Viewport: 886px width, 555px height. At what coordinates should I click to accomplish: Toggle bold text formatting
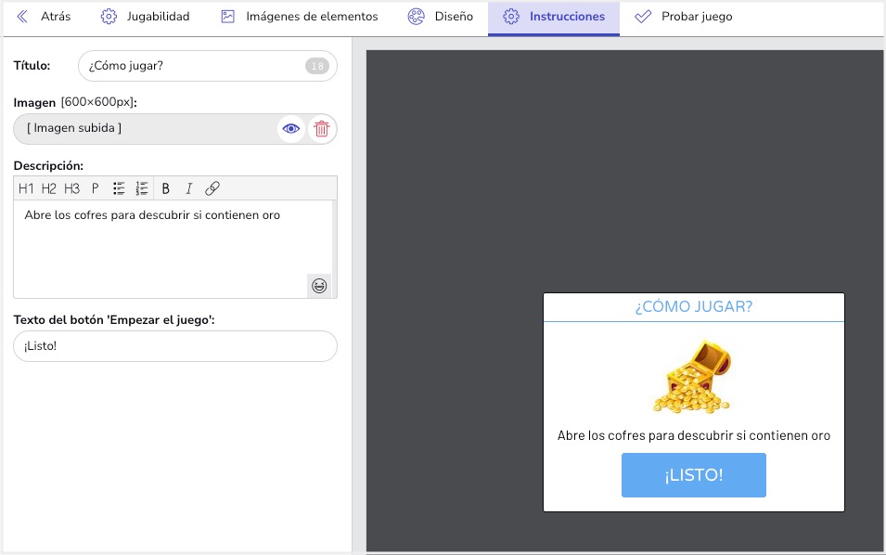(166, 188)
